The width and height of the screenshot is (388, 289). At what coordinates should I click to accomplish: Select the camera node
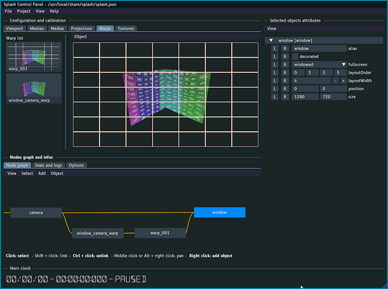(36, 213)
